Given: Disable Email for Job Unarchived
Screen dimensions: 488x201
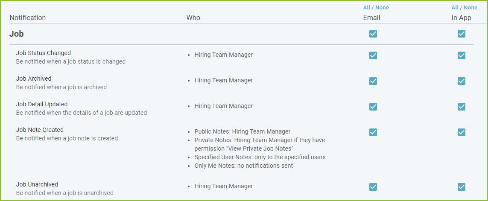Looking at the screenshot, I should tap(373, 186).
